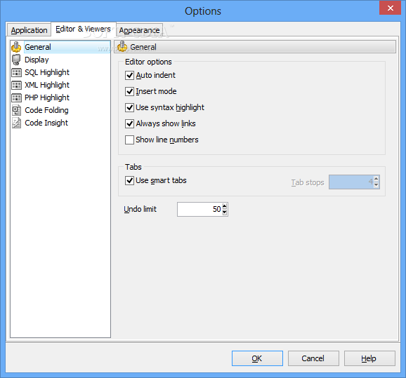This screenshot has height=378, width=406.
Task: Decrease Tab stops with down arrow
Action: (376, 185)
